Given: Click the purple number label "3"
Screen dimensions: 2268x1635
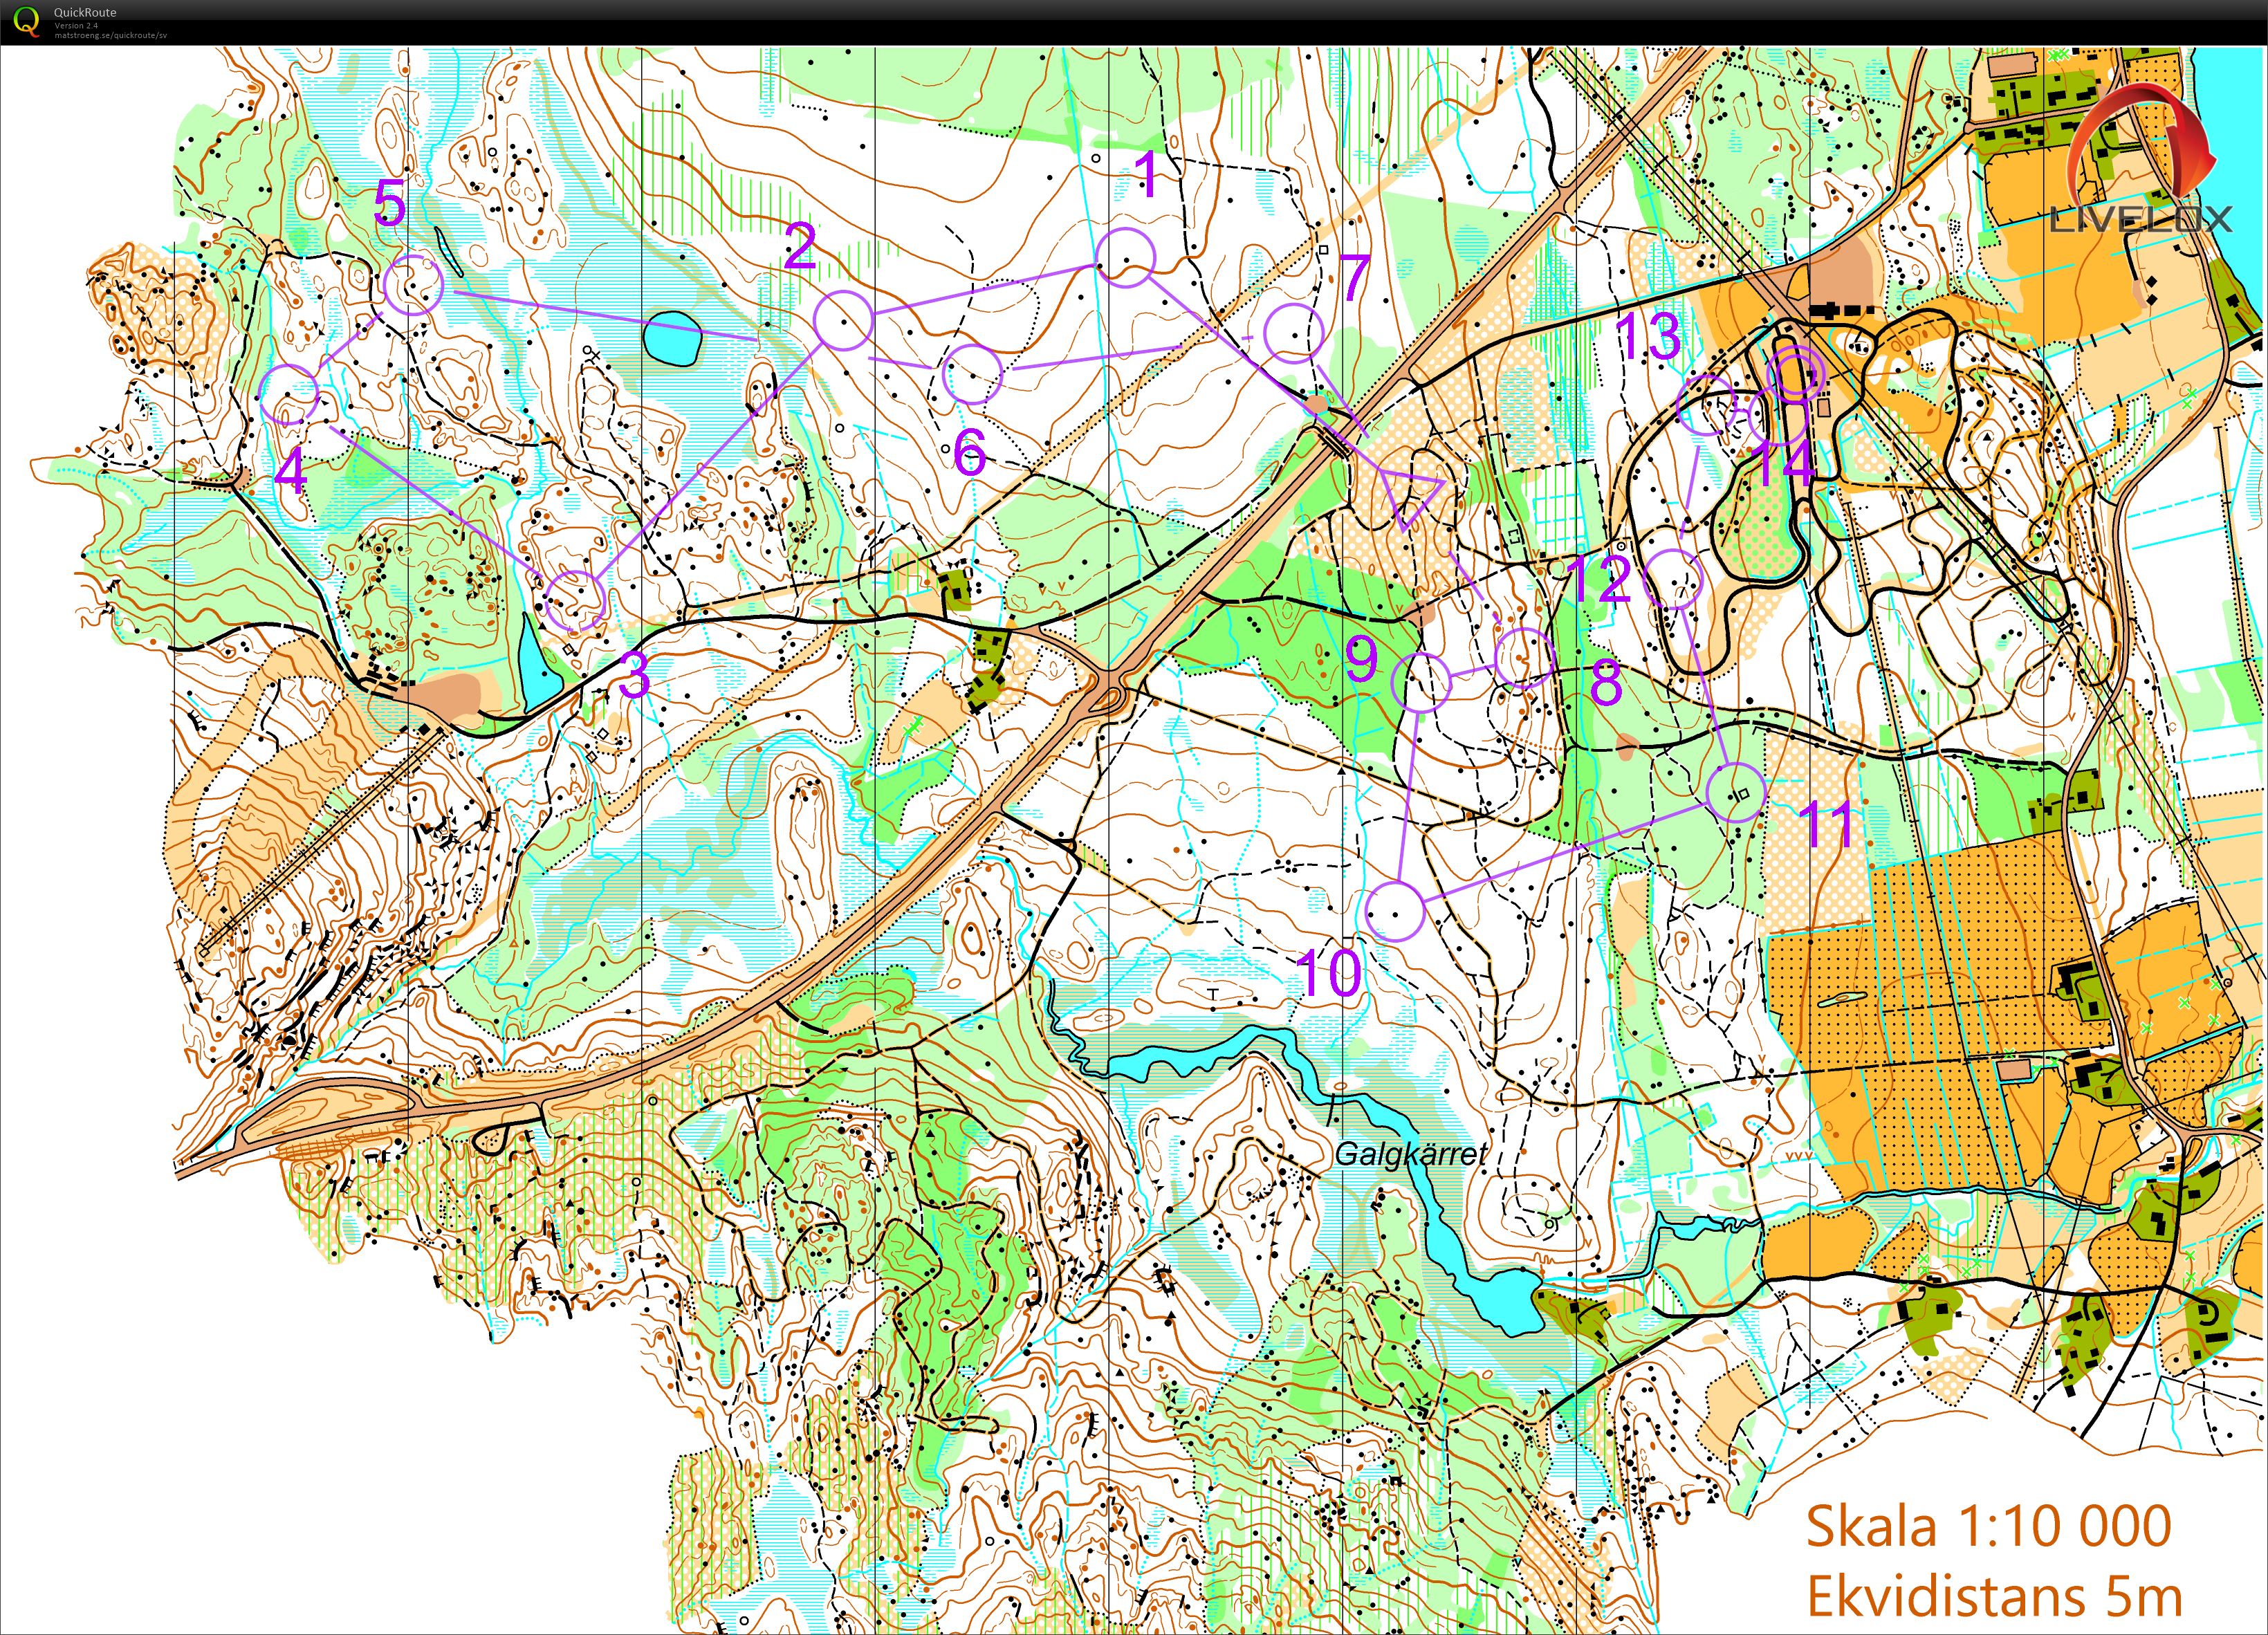Looking at the screenshot, I should click(x=635, y=676).
